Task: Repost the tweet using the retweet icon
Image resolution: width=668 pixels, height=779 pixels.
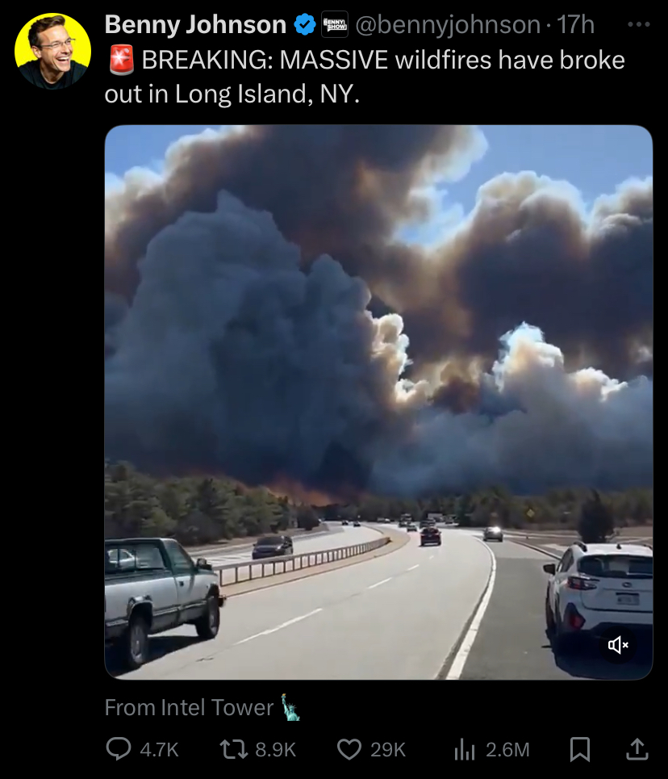Action: coord(234,748)
